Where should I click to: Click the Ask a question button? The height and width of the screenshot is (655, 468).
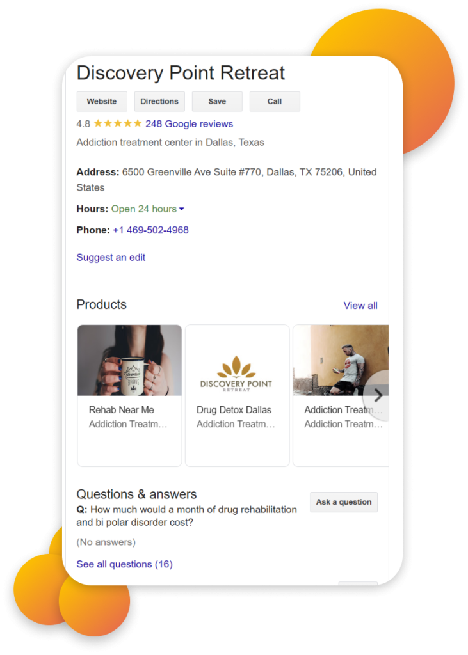coord(344,502)
